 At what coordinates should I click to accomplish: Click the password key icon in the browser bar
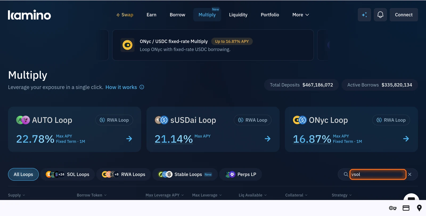(x=393, y=208)
